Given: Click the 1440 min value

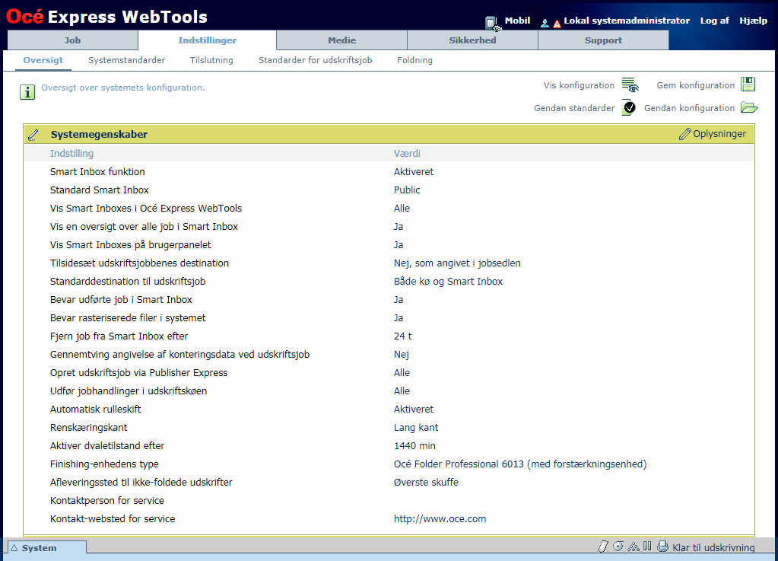Looking at the screenshot, I should 414,446.
